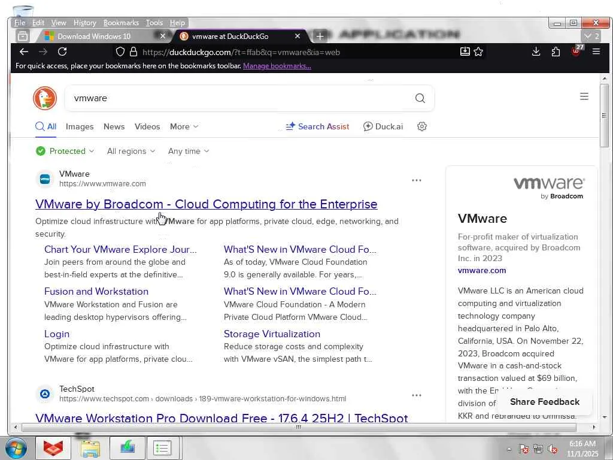
Task: Open the Windows Explorer folder taskbar icon
Action: pos(90,448)
